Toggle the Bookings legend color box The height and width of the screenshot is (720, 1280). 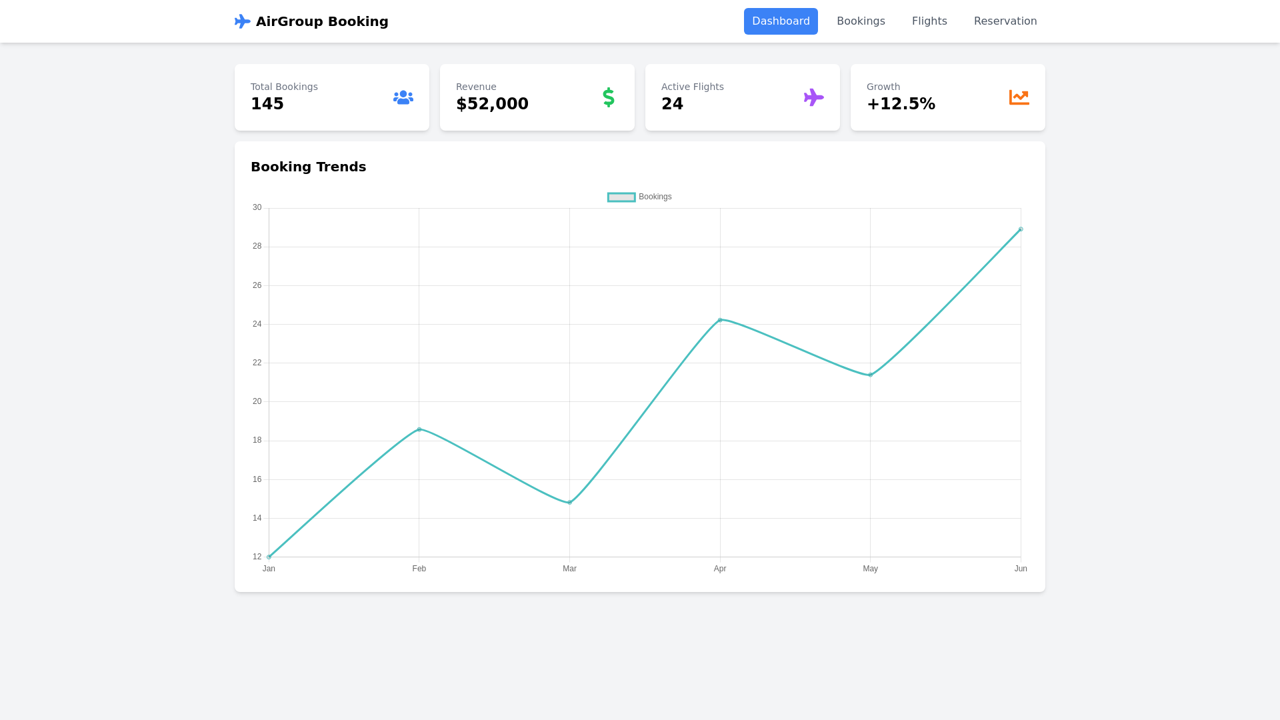[x=621, y=197]
